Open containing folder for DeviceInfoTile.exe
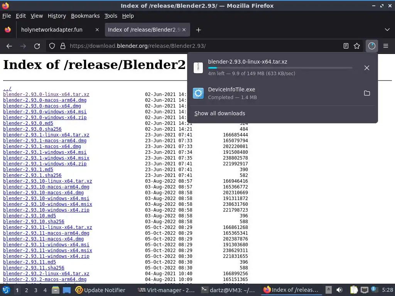This screenshot has height=296, width=395. tap(367, 93)
